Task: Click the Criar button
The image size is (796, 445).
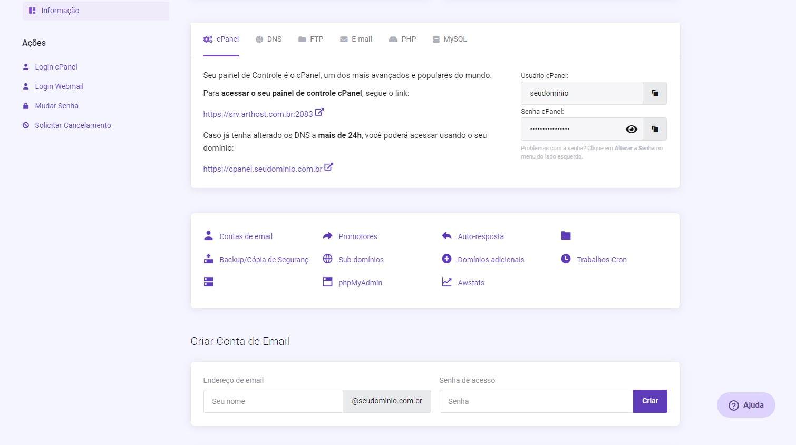Action: click(x=649, y=401)
